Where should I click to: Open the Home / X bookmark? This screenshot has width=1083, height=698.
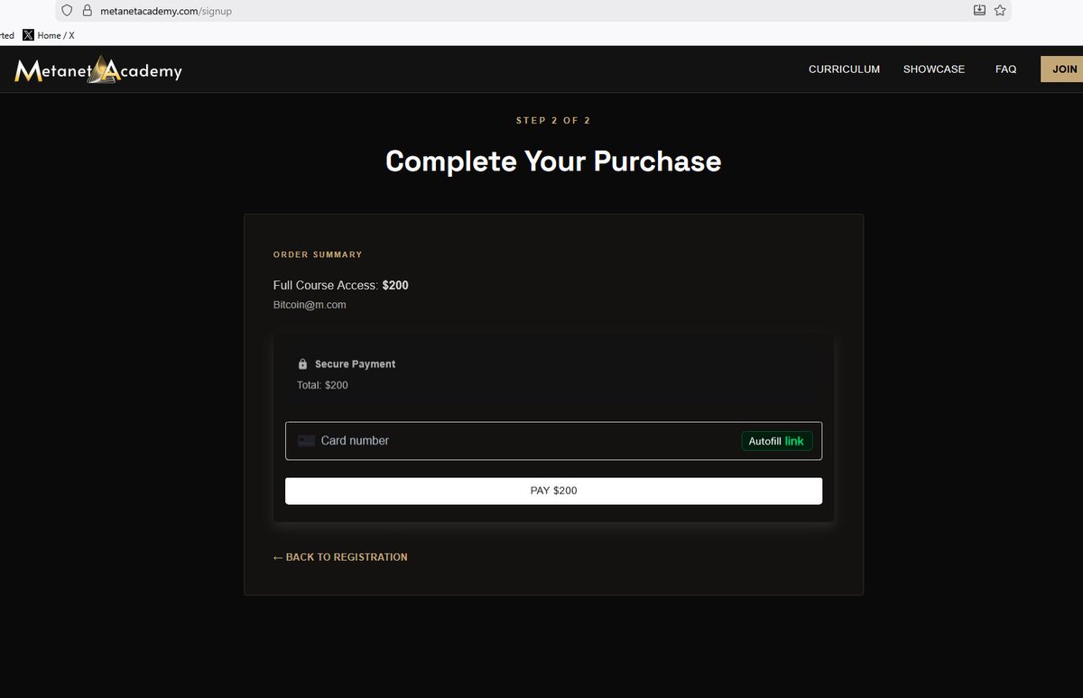tap(49, 35)
